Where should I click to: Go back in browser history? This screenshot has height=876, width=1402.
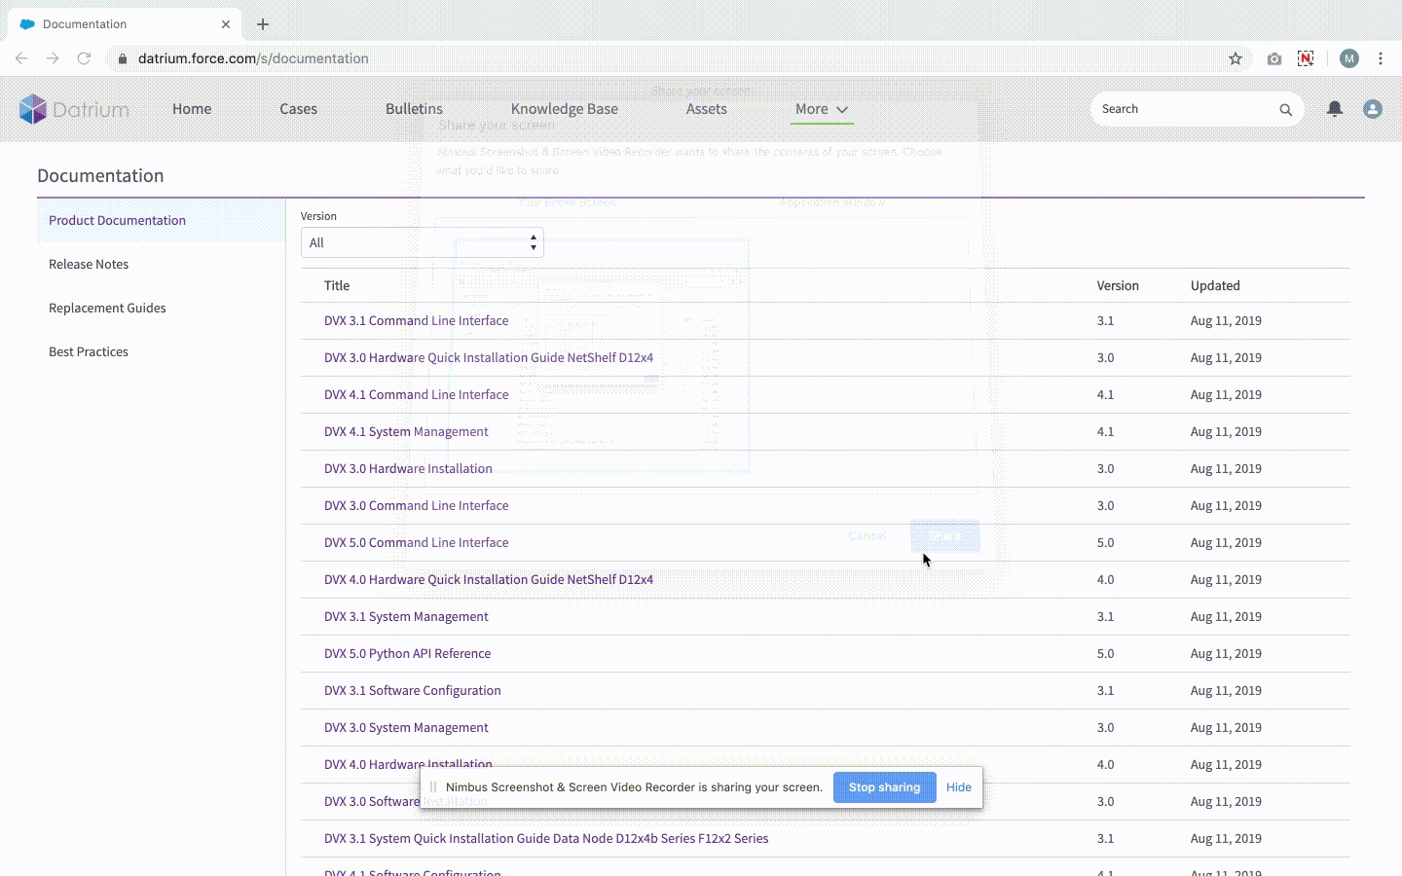pyautogui.click(x=21, y=58)
